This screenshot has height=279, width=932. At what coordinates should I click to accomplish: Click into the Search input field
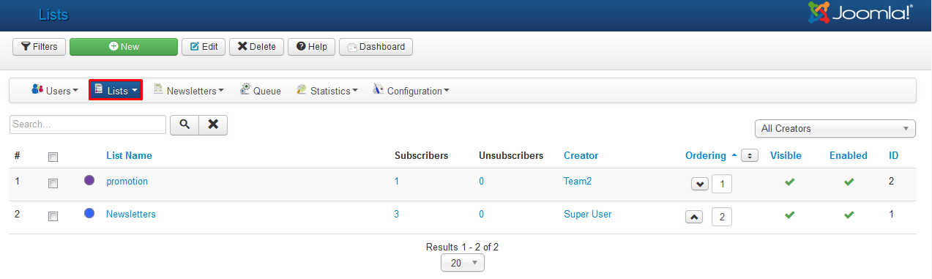pyautogui.click(x=88, y=124)
